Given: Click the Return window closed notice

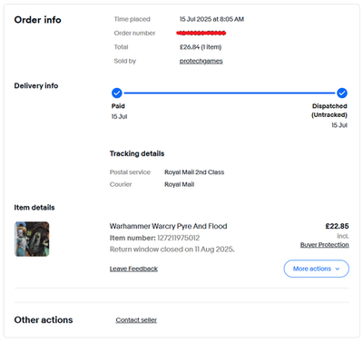Looking at the screenshot, I should pos(172,250).
